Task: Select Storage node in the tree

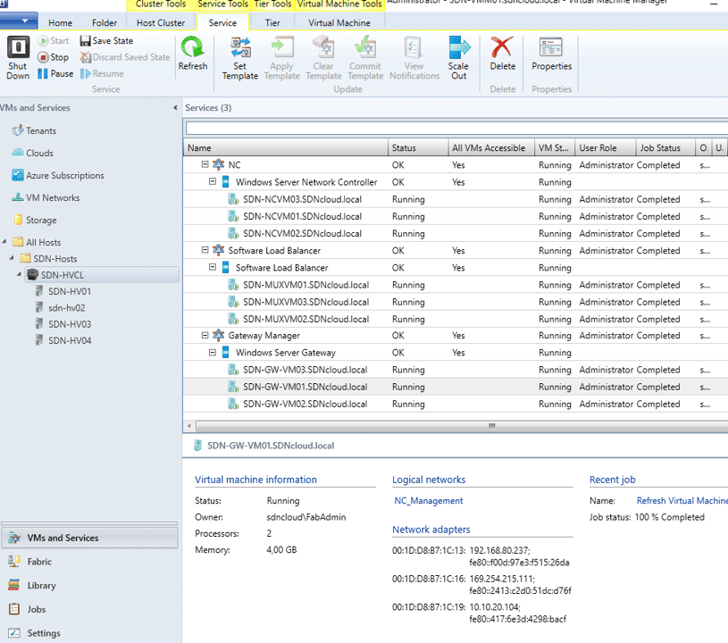Action: 35,220
